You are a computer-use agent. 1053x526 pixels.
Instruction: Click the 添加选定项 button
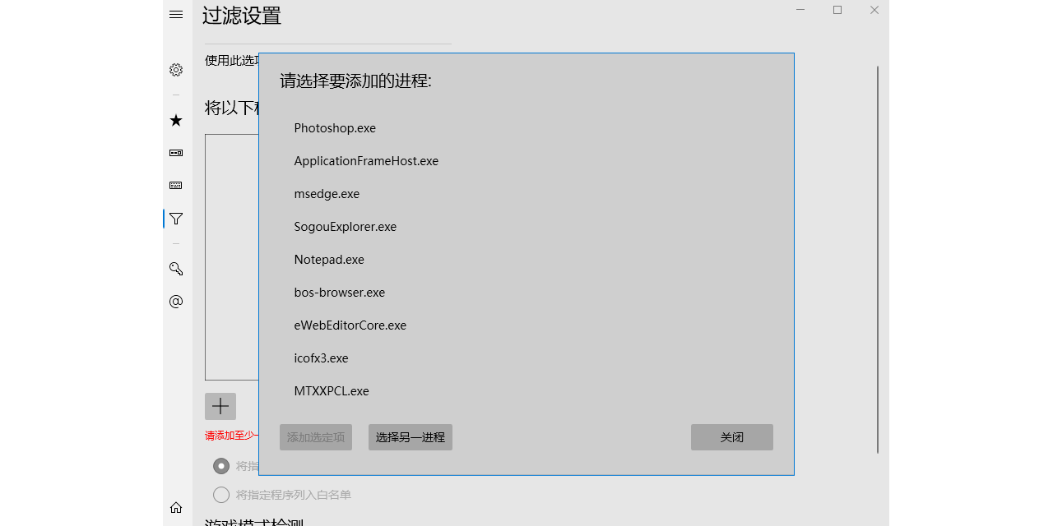point(315,436)
